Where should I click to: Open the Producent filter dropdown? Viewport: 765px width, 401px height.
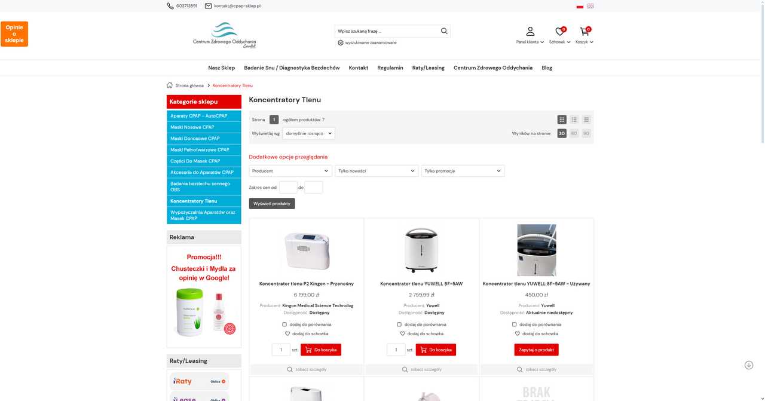(x=290, y=171)
